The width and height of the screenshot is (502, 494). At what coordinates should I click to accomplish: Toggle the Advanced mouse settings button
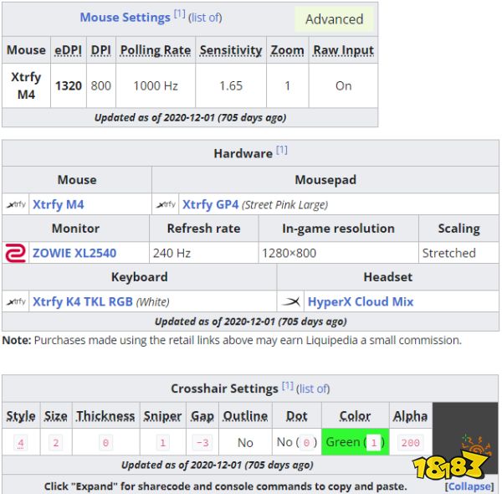[x=334, y=19]
